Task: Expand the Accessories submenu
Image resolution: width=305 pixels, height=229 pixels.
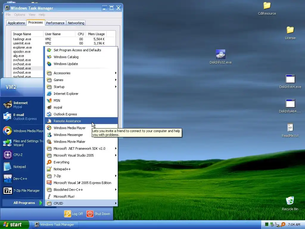Action: click(81, 73)
